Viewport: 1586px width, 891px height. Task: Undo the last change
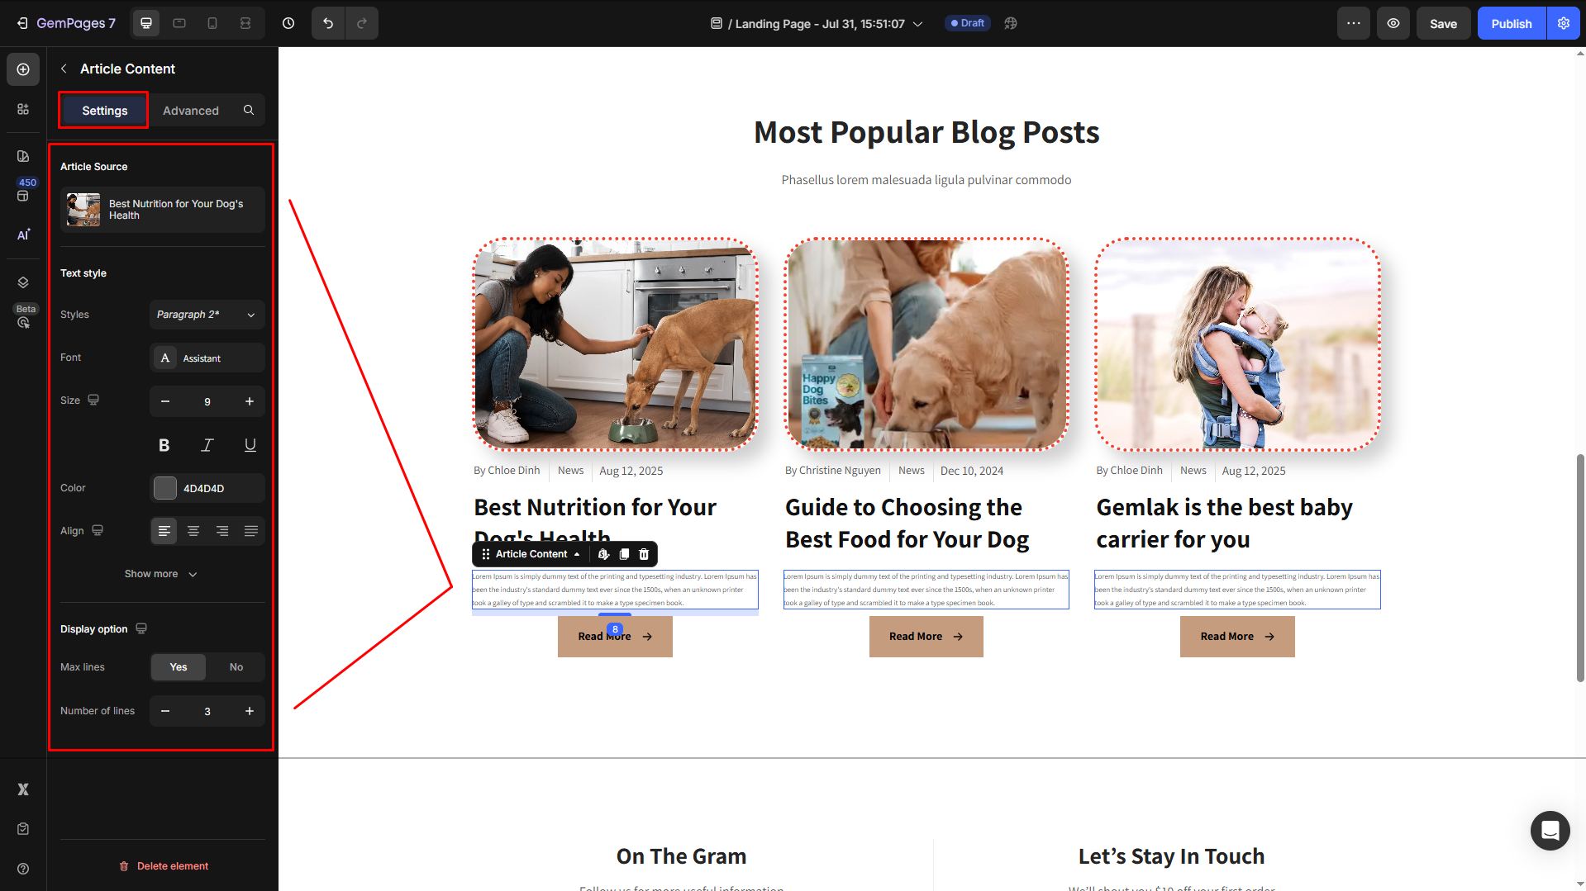(x=328, y=23)
